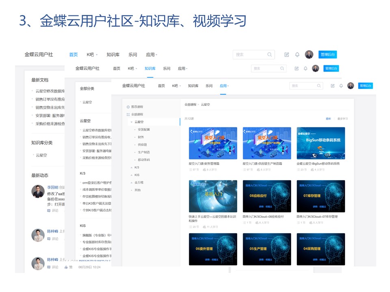Screen dimensions: 390x292
Task: Click the compose icon in the back 首页 window
Action: point(286,55)
